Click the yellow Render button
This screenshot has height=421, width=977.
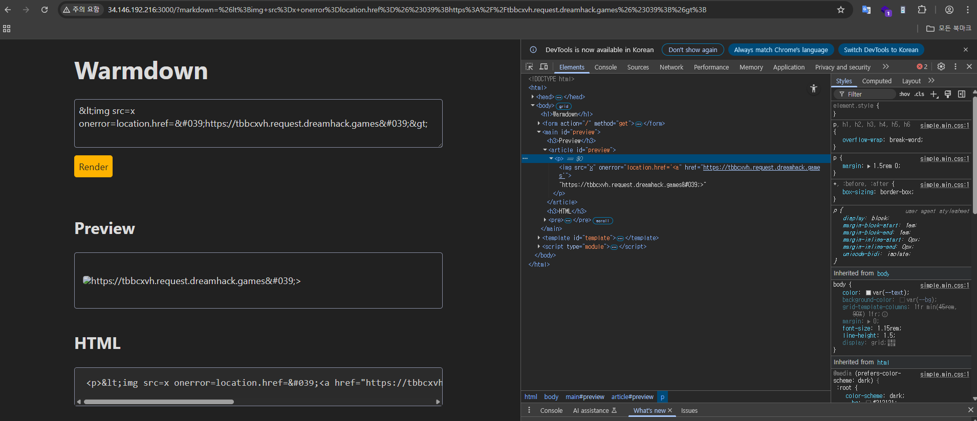click(x=93, y=167)
